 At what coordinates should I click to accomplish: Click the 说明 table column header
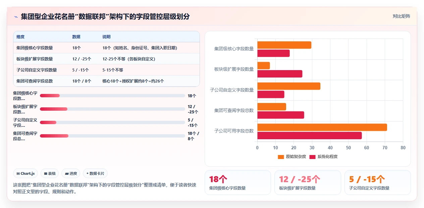tap(106, 37)
